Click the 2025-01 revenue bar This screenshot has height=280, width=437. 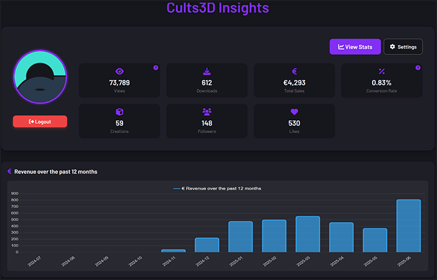241,237
